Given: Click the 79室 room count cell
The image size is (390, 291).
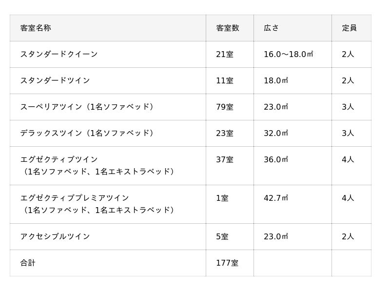Looking at the screenshot, I should click(x=224, y=107).
